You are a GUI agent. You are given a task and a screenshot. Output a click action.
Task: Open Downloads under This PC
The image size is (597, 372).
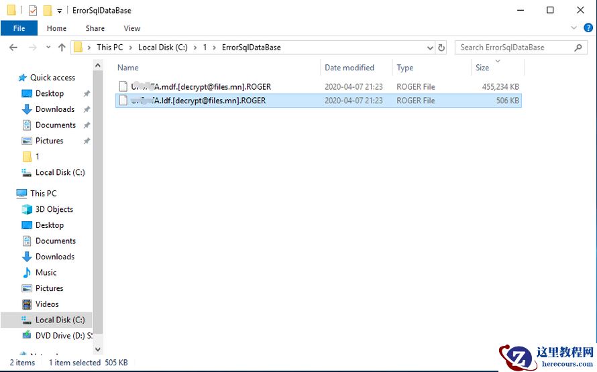(55, 257)
